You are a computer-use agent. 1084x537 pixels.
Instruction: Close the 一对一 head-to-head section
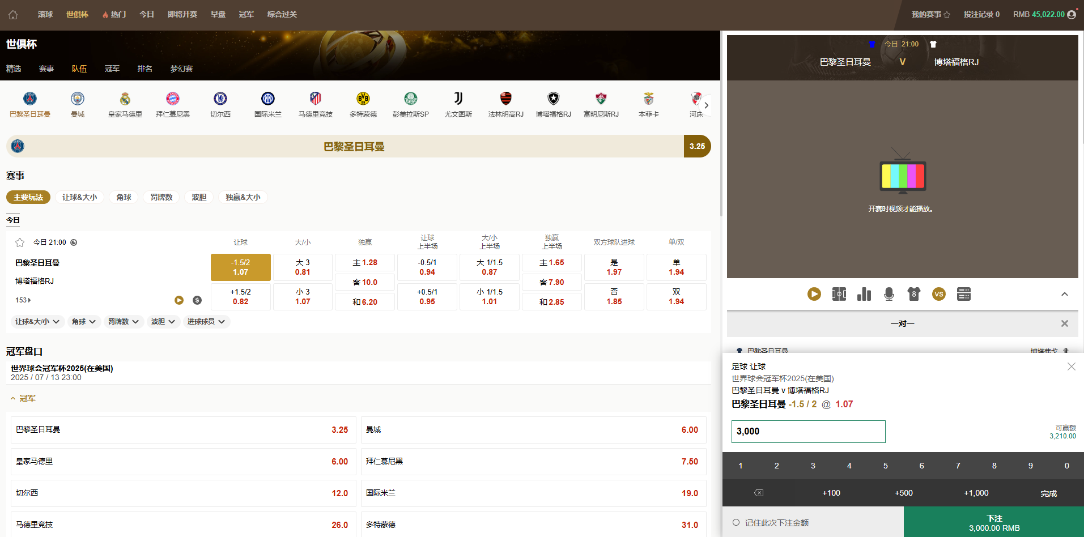[x=1065, y=323]
